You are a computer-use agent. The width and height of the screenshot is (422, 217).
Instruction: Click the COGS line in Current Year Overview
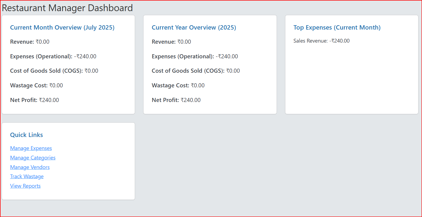click(x=196, y=71)
